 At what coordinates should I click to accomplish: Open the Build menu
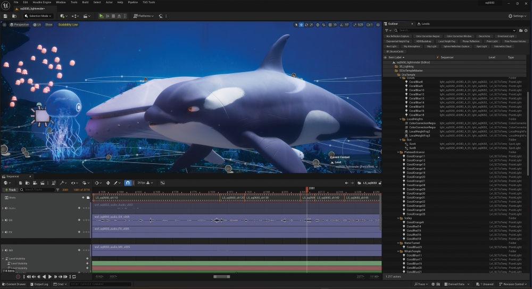pos(85,2)
